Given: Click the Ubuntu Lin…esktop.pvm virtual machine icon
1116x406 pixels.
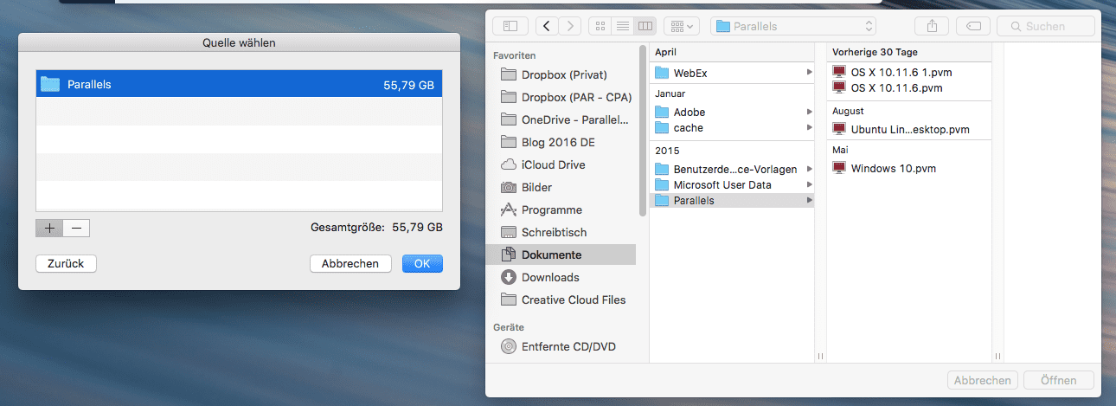Looking at the screenshot, I should 839,129.
